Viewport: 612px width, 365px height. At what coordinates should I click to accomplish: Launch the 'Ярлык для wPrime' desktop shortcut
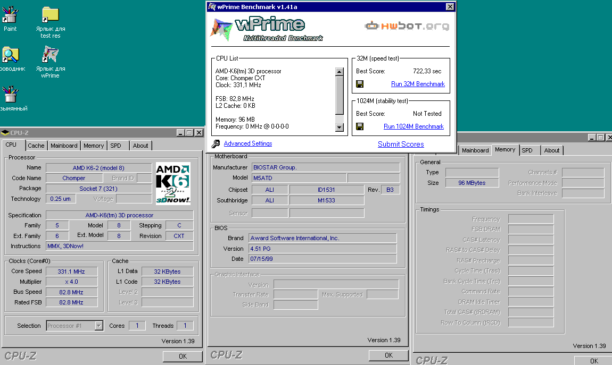tap(51, 62)
